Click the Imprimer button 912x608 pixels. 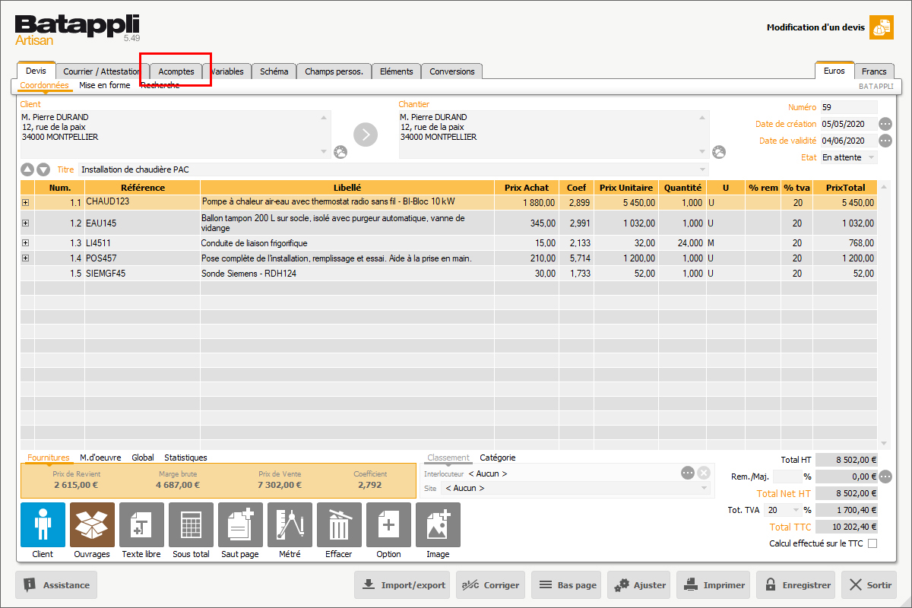click(713, 585)
